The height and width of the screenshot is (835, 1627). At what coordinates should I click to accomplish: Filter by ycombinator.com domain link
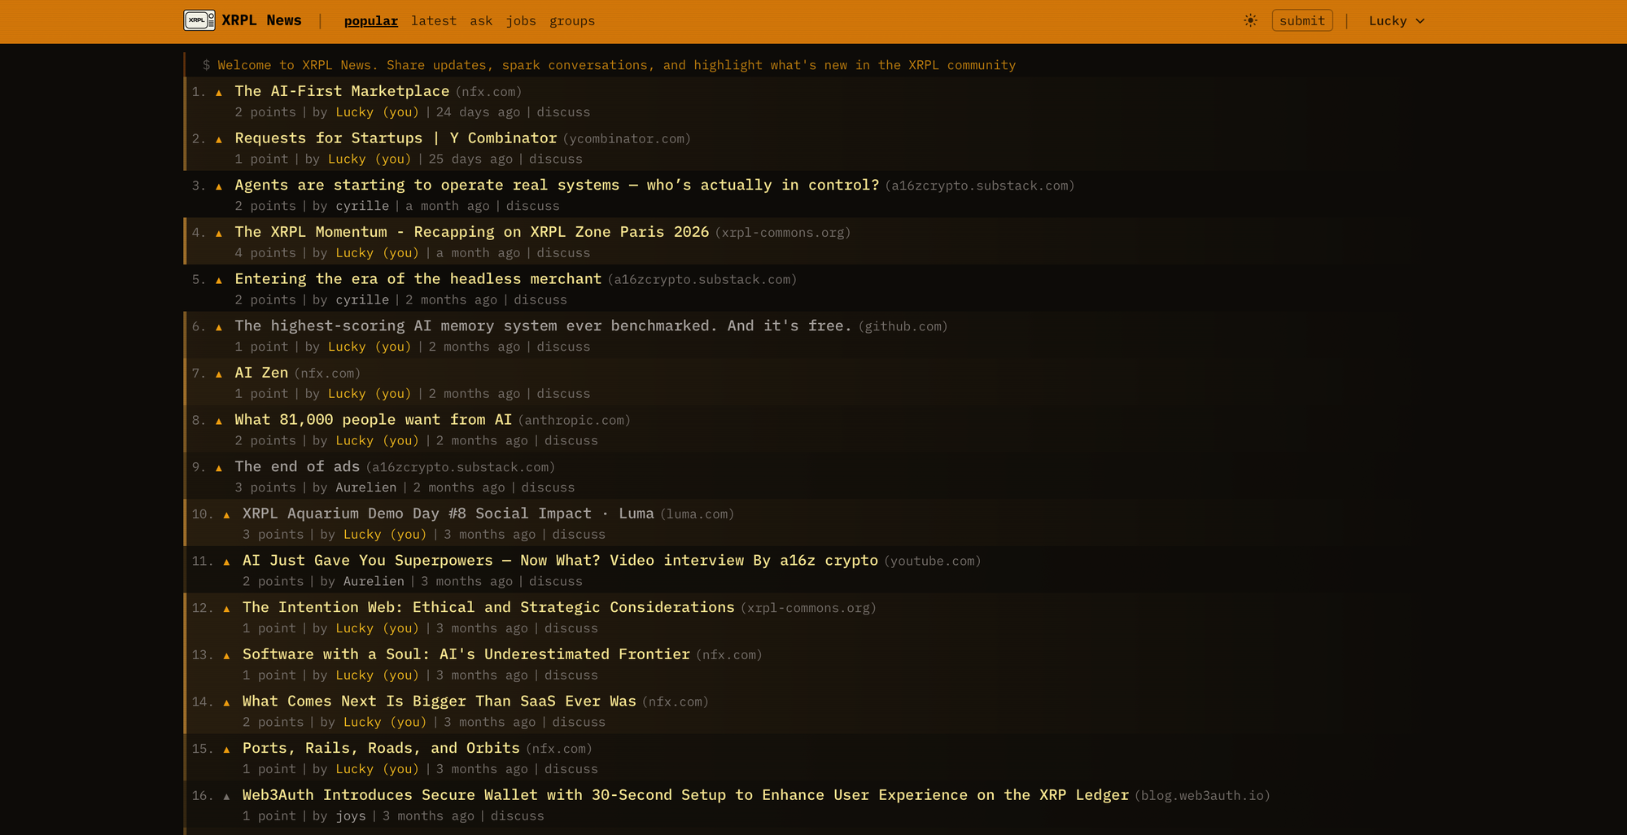(627, 139)
